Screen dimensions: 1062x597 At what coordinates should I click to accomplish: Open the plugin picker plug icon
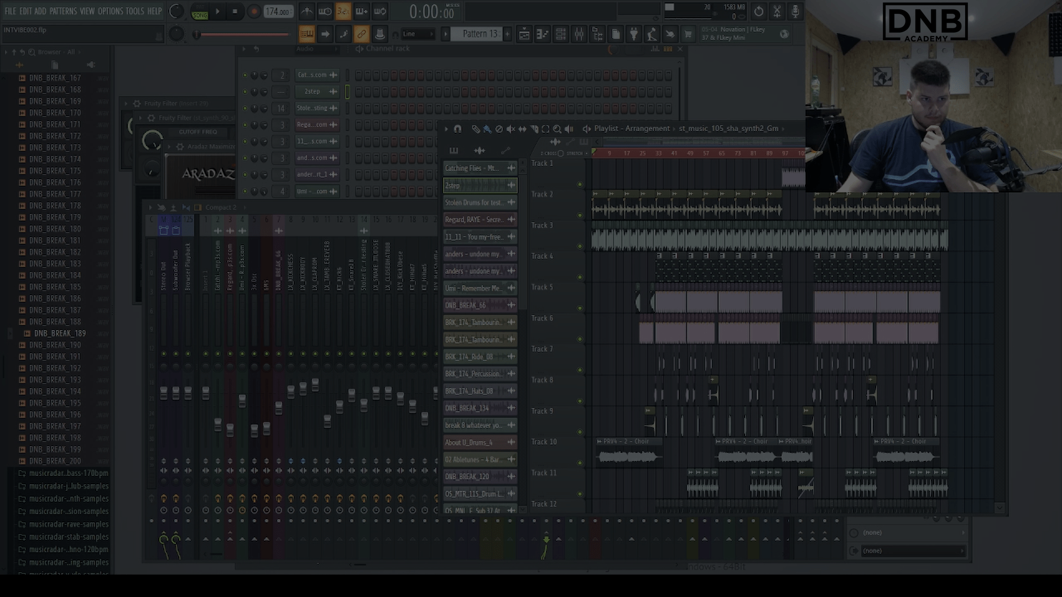click(x=634, y=34)
